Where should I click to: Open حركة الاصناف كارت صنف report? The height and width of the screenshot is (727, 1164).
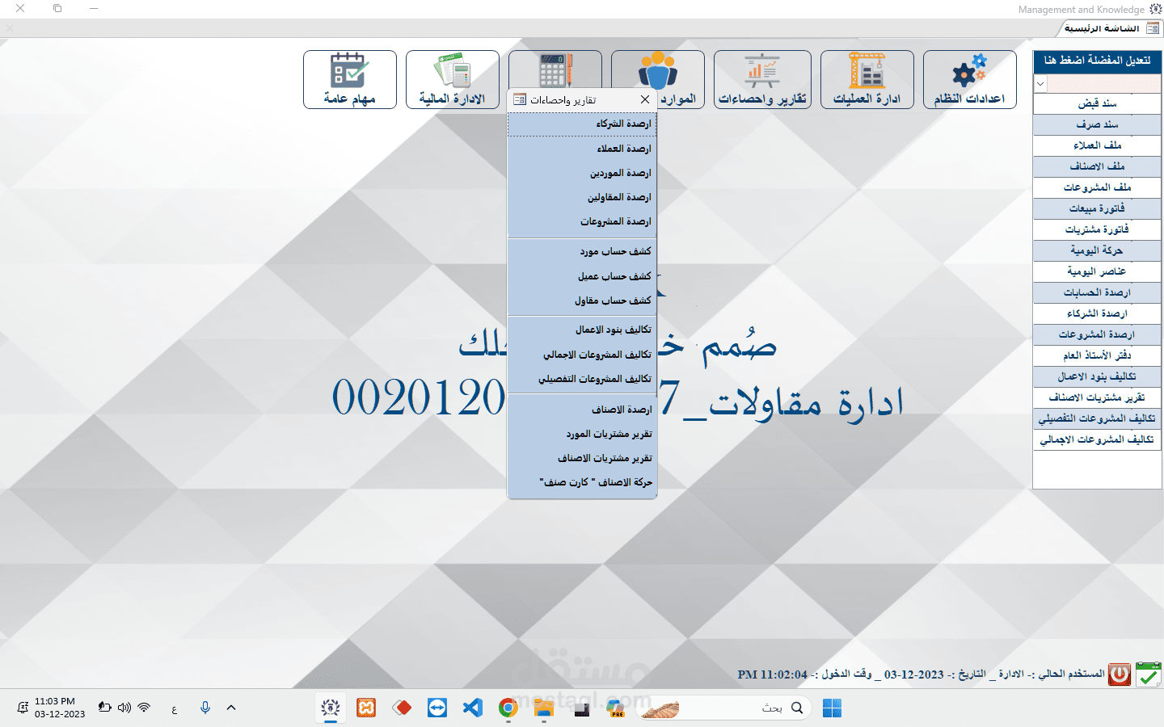582,482
